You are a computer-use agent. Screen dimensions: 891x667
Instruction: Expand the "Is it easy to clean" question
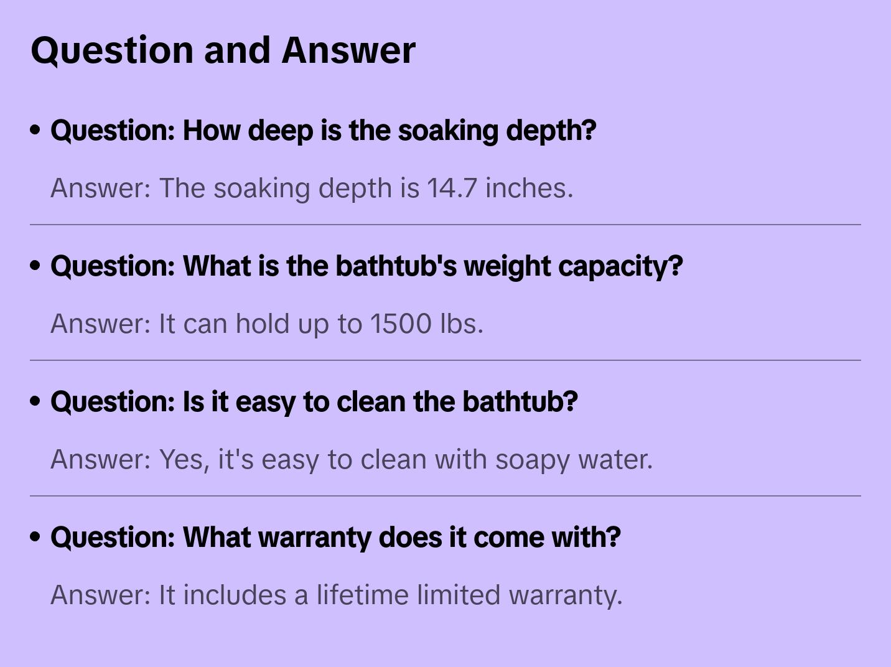314,402
